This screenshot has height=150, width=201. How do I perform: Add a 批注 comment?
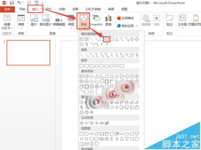(x=169, y=20)
